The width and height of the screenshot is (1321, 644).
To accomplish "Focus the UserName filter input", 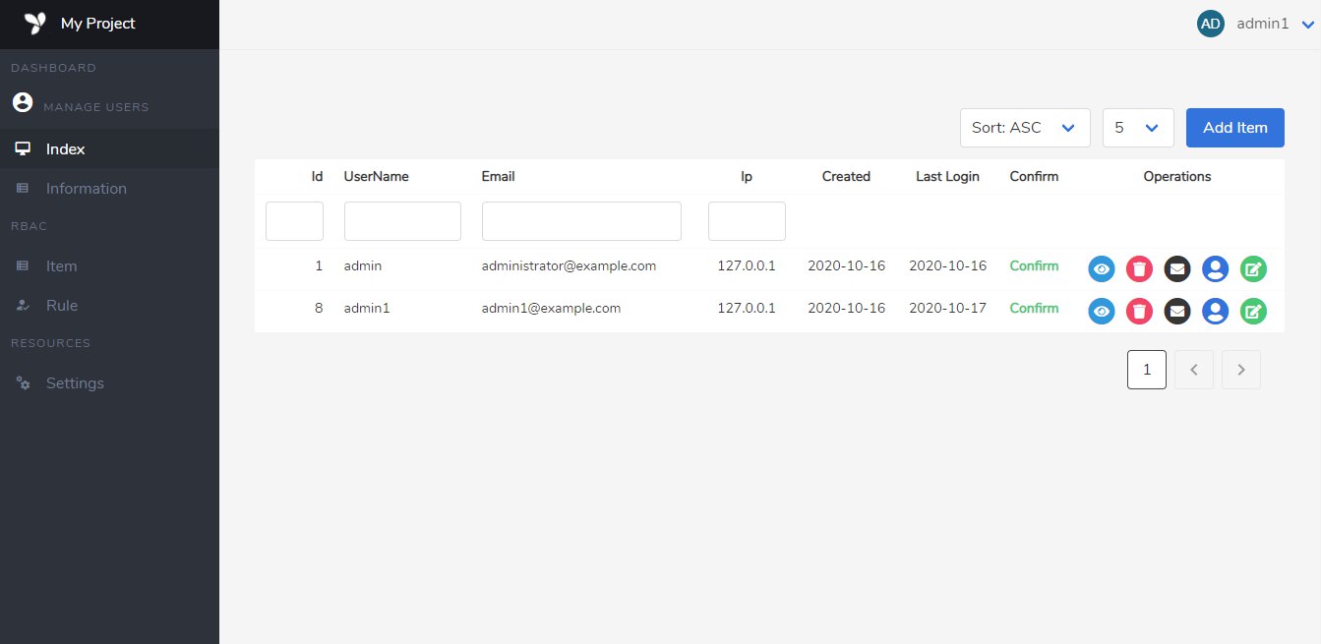I will pyautogui.click(x=402, y=221).
